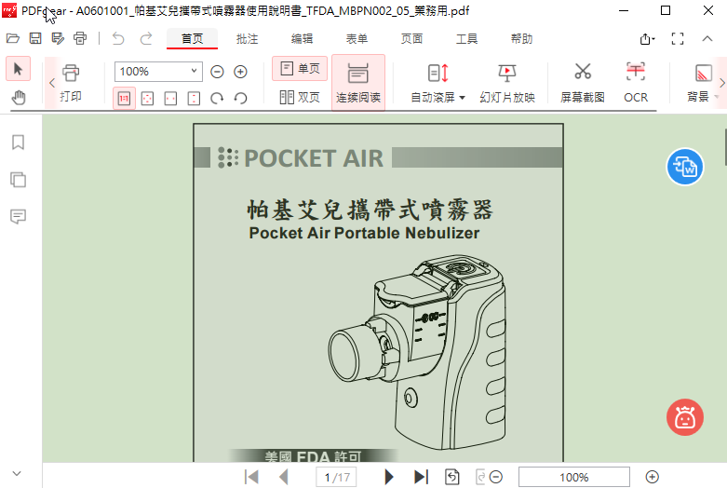Open the 工具 tab
Screen dimensions: 727x488
[466, 39]
